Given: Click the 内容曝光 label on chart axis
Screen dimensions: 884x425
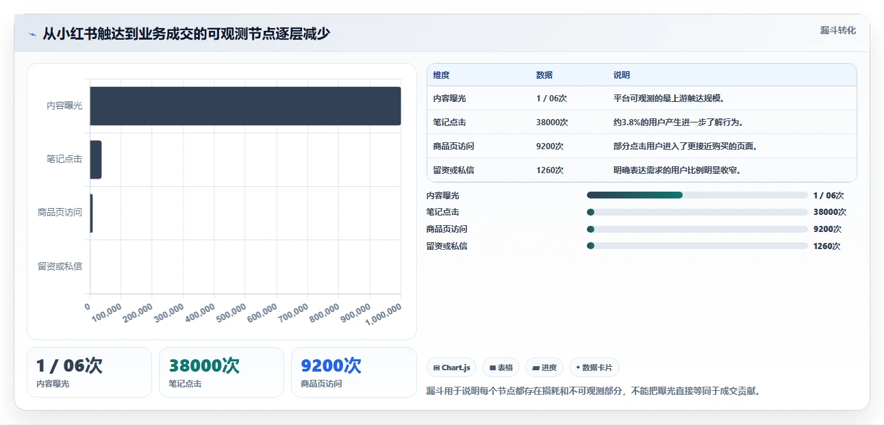Looking at the screenshot, I should click(64, 106).
